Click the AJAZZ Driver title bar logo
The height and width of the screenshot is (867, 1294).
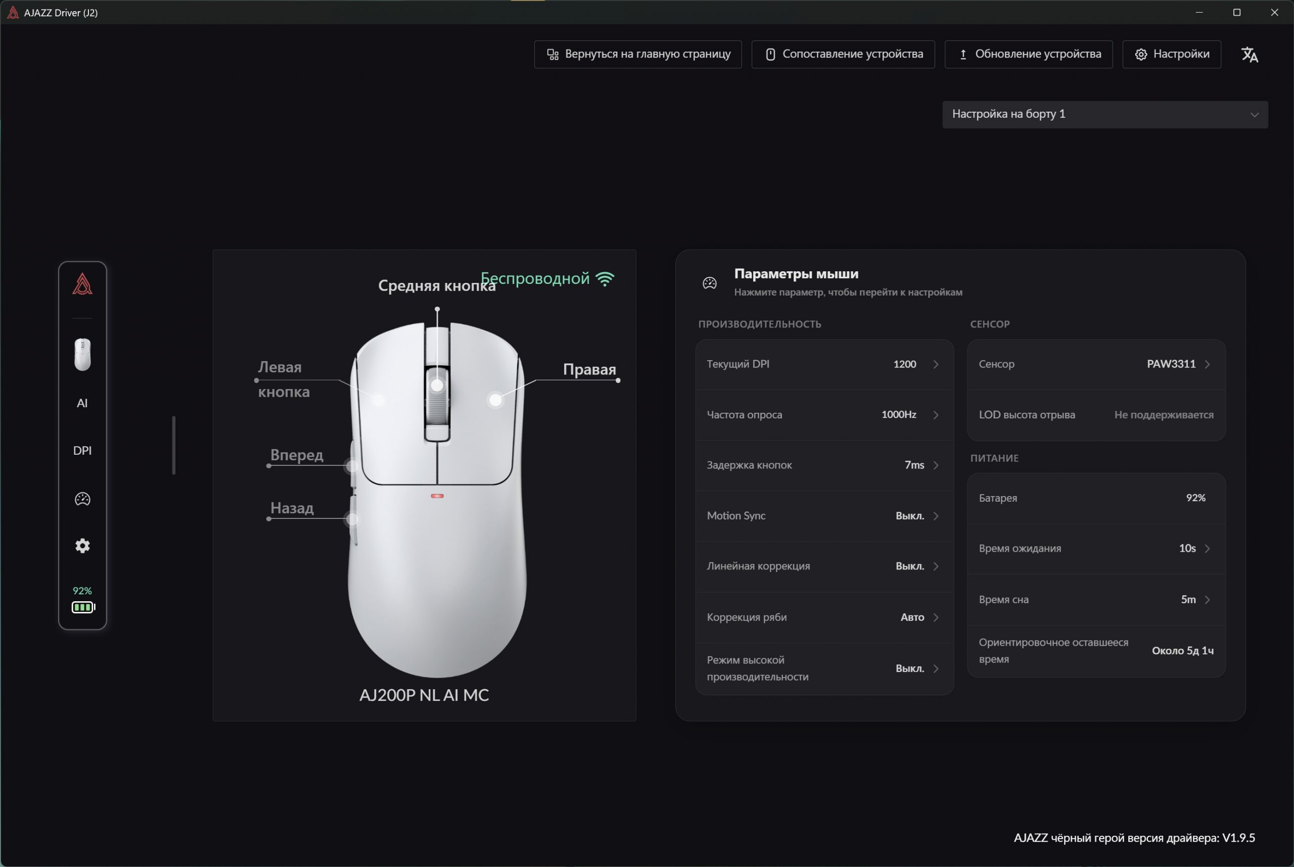click(13, 12)
